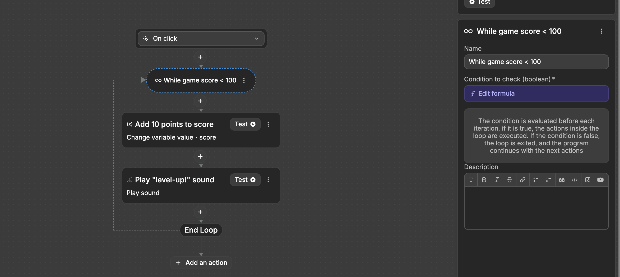The height and width of the screenshot is (277, 620).
Task: Open Edit formula for the loop condition
Action: pyautogui.click(x=536, y=93)
